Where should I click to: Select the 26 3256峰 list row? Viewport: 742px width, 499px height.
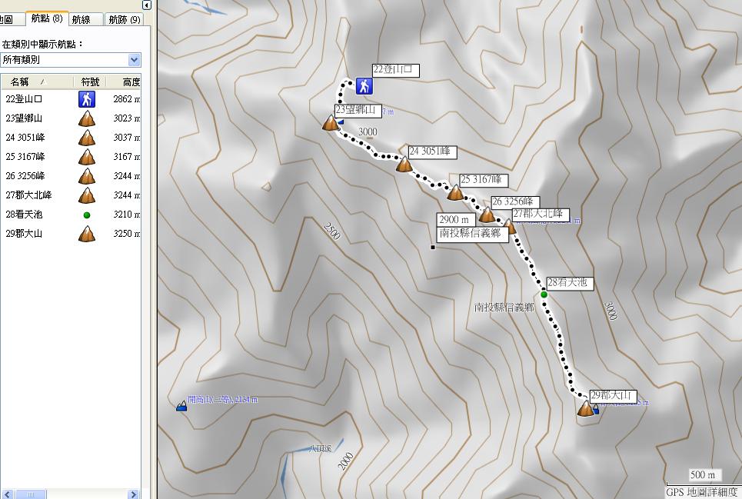[x=71, y=176]
